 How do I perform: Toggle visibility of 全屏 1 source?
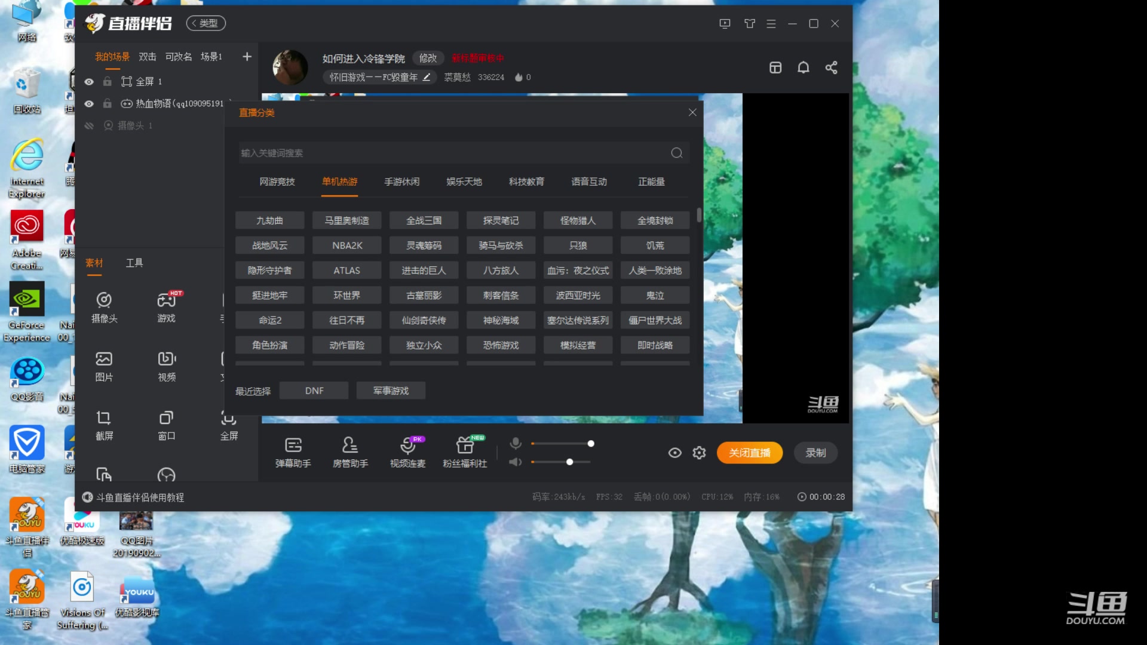89,81
